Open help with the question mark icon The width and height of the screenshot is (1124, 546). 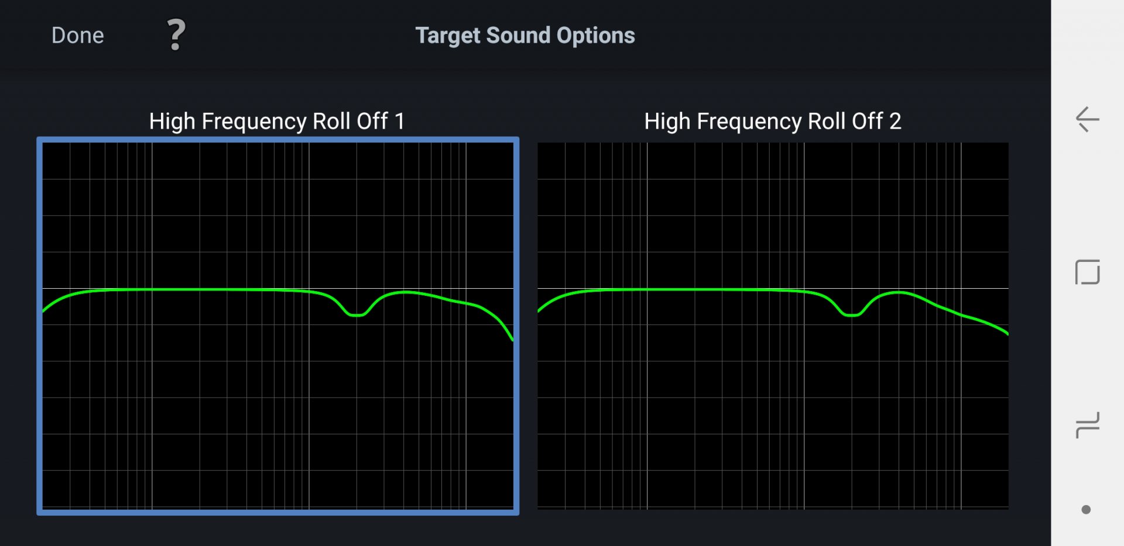(176, 35)
